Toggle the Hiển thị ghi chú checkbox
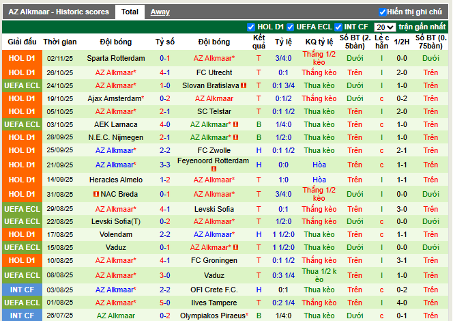453x321 pixels. coord(382,12)
